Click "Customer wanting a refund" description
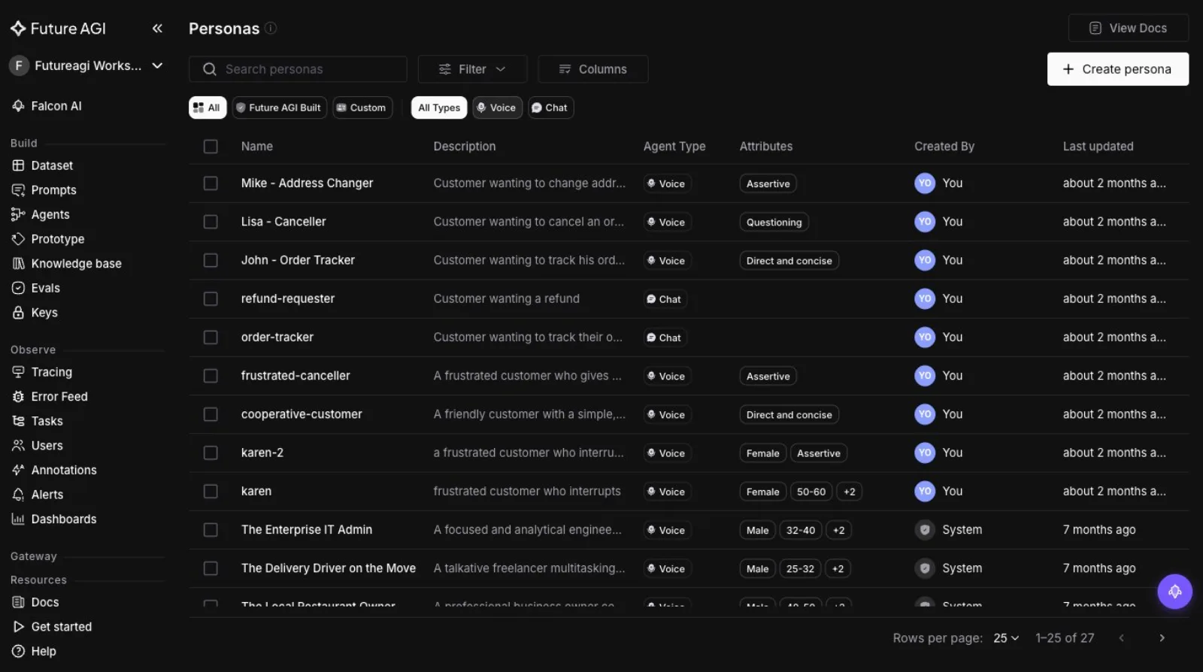 (x=507, y=299)
